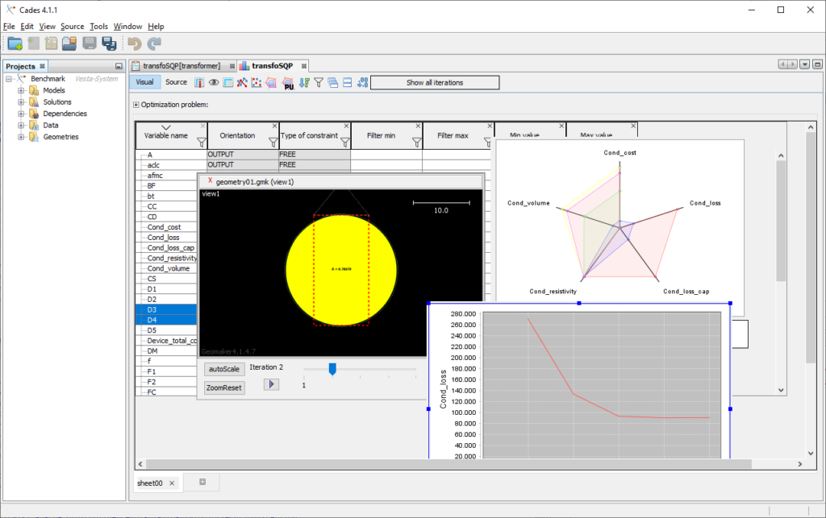This screenshot has width=826, height=518.
Task: Open the Window menu
Action: coord(128,27)
